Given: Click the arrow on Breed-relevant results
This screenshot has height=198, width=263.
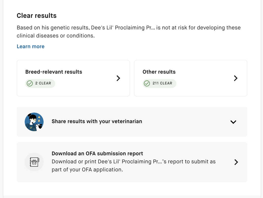Looking at the screenshot, I should pyautogui.click(x=118, y=78).
